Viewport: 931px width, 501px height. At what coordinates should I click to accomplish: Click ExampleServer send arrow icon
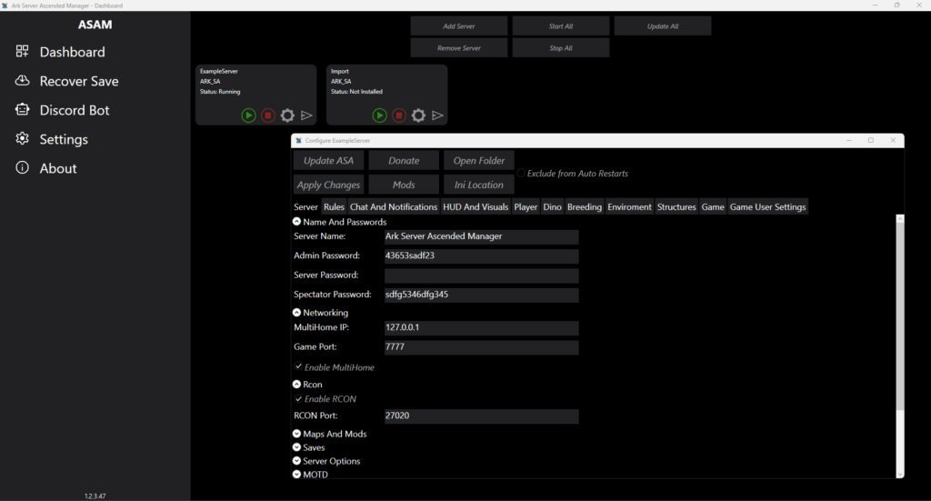(306, 115)
